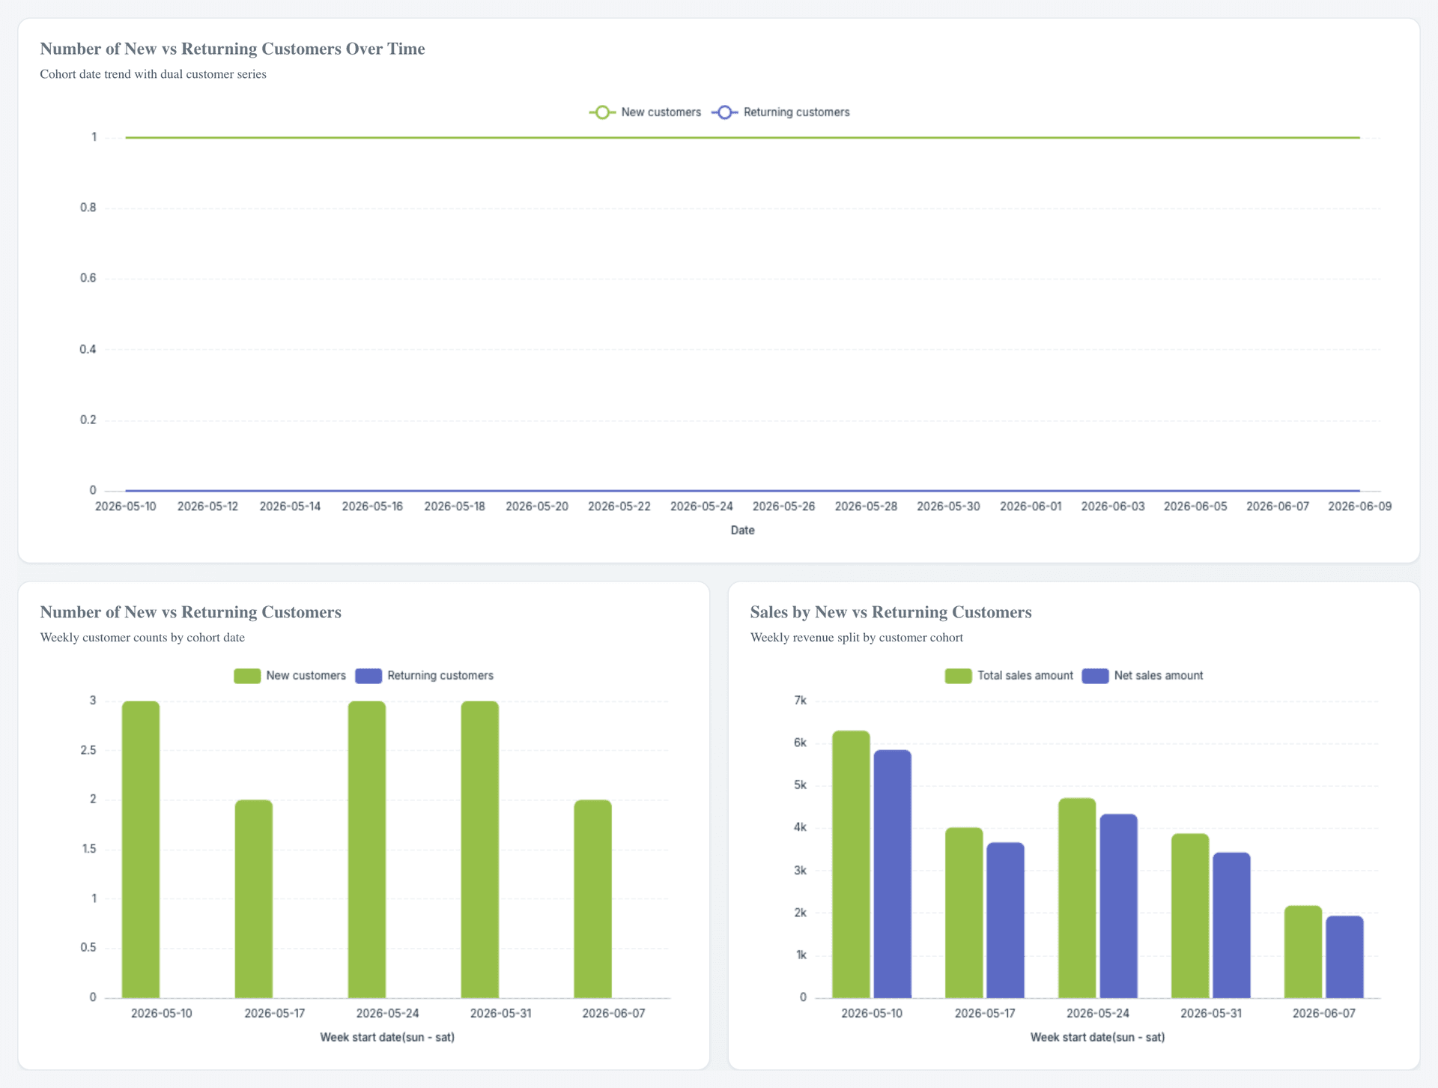The height and width of the screenshot is (1088, 1438).
Task: Click 'Weekly revenue split by customer cohort' subtitle
Action: click(x=856, y=638)
